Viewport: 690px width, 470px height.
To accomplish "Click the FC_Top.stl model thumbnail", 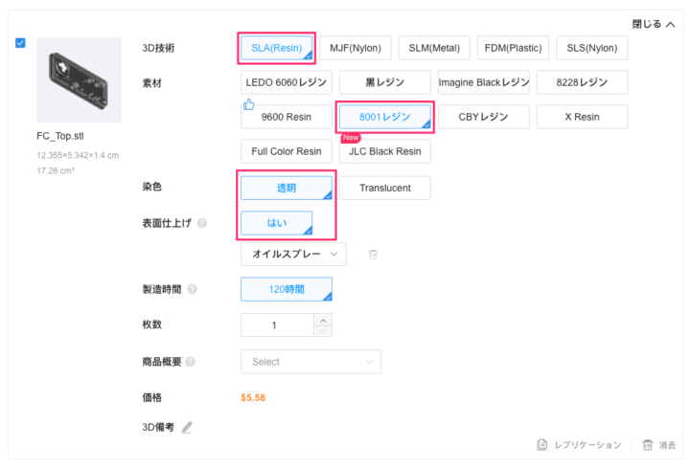I will [79, 79].
